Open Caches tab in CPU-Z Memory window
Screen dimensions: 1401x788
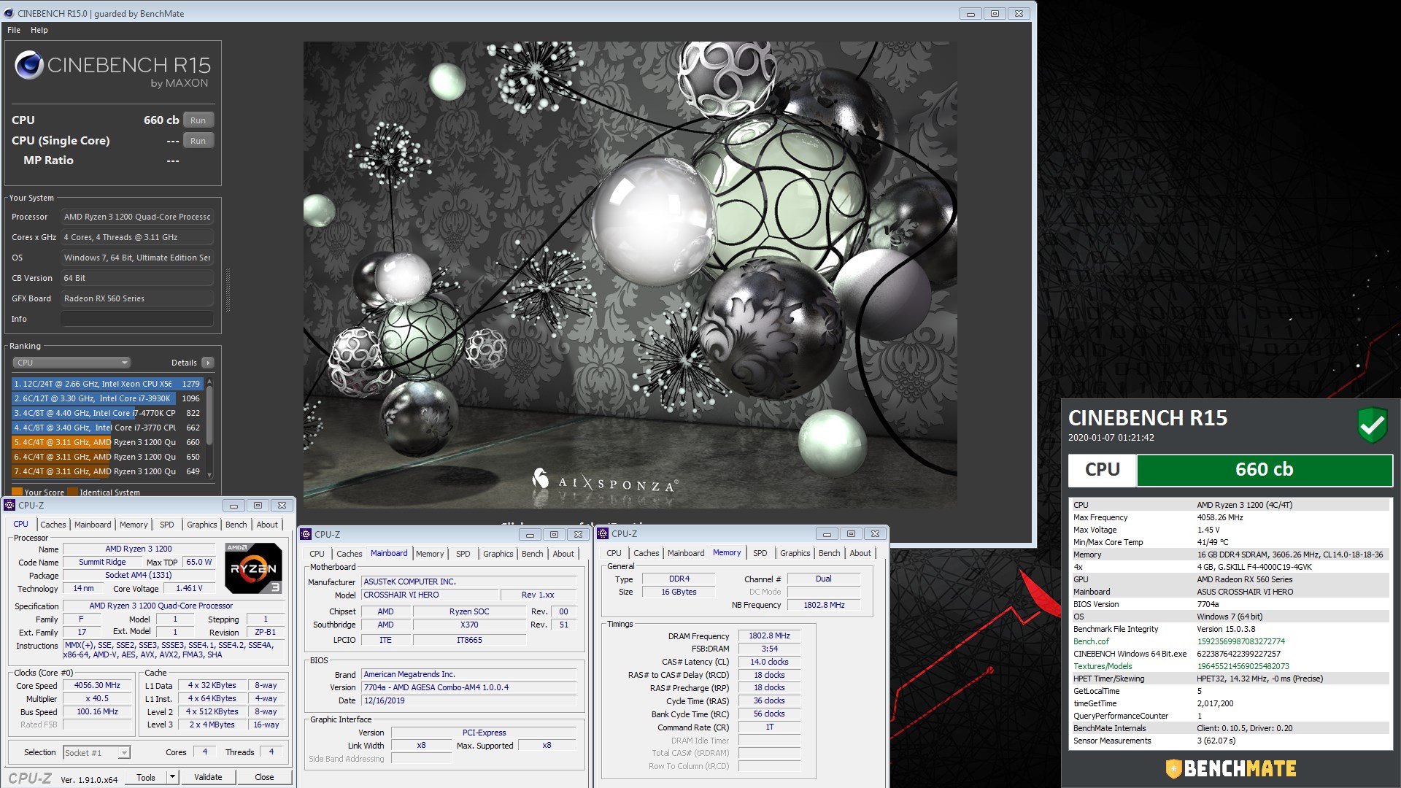tap(646, 553)
